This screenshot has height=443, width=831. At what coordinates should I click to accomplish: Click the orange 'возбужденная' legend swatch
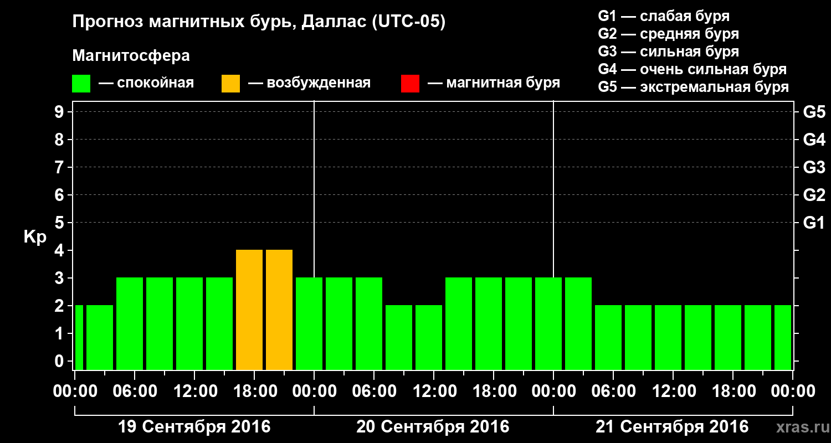230,84
